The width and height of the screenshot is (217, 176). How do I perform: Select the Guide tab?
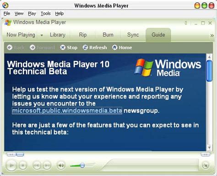click(158, 35)
